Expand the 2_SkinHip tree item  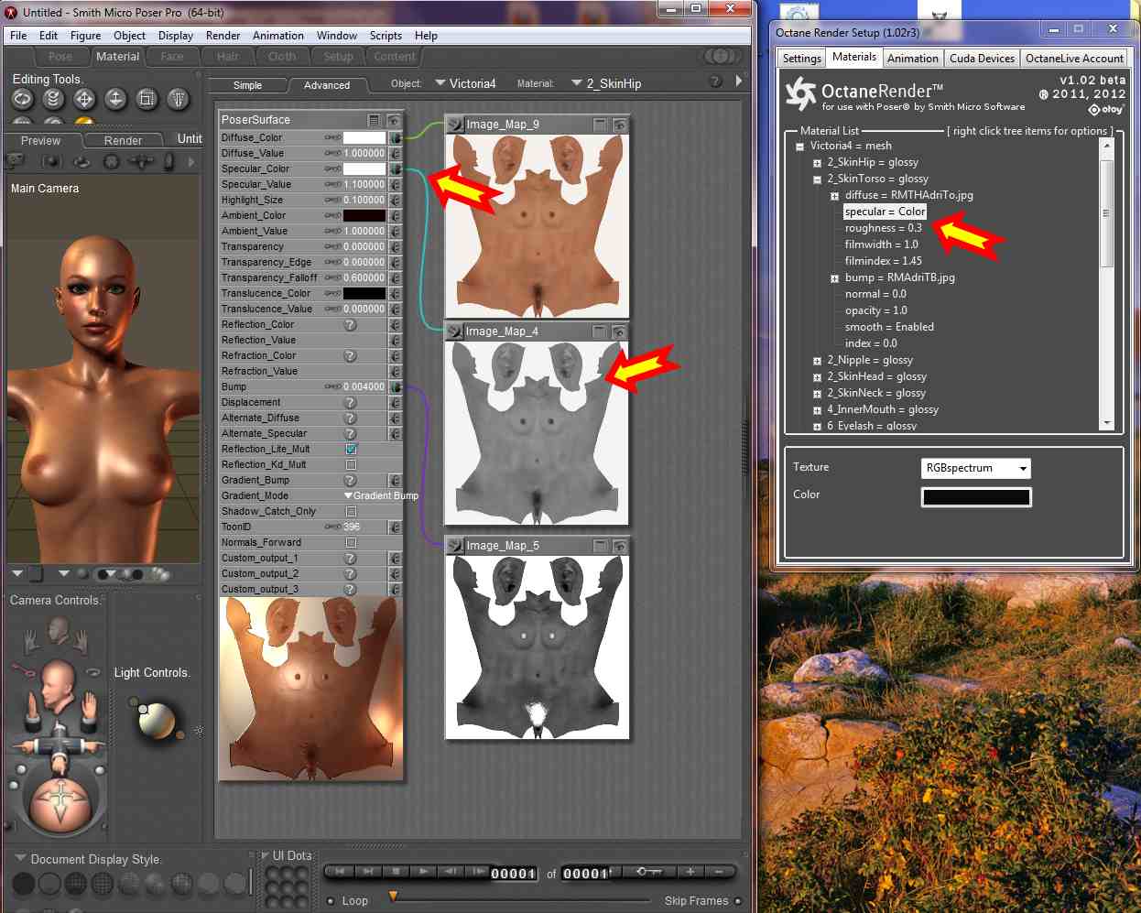pyautogui.click(x=817, y=163)
